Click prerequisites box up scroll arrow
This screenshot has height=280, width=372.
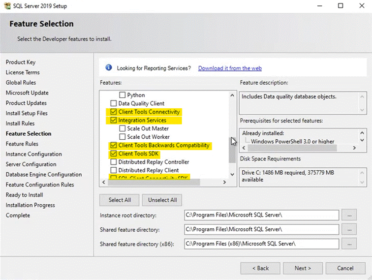pos(362,133)
